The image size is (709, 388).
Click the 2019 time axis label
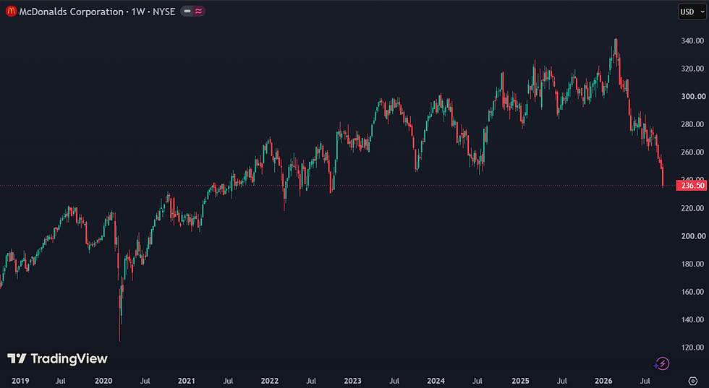20,381
